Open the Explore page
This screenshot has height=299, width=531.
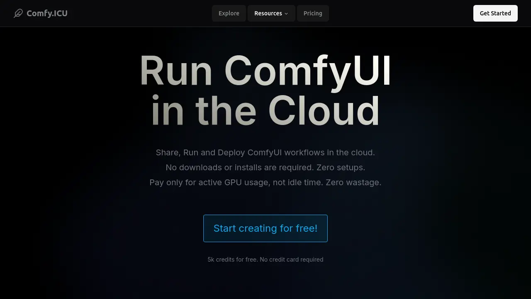pos(229,13)
